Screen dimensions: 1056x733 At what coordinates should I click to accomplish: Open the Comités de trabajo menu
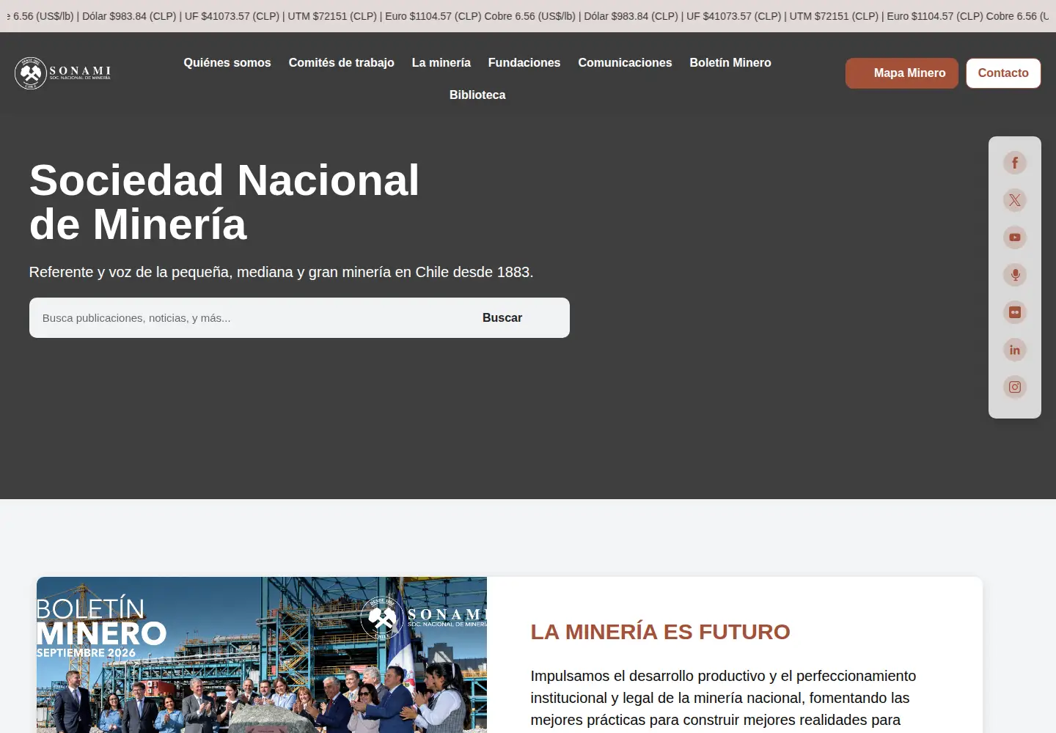342,63
